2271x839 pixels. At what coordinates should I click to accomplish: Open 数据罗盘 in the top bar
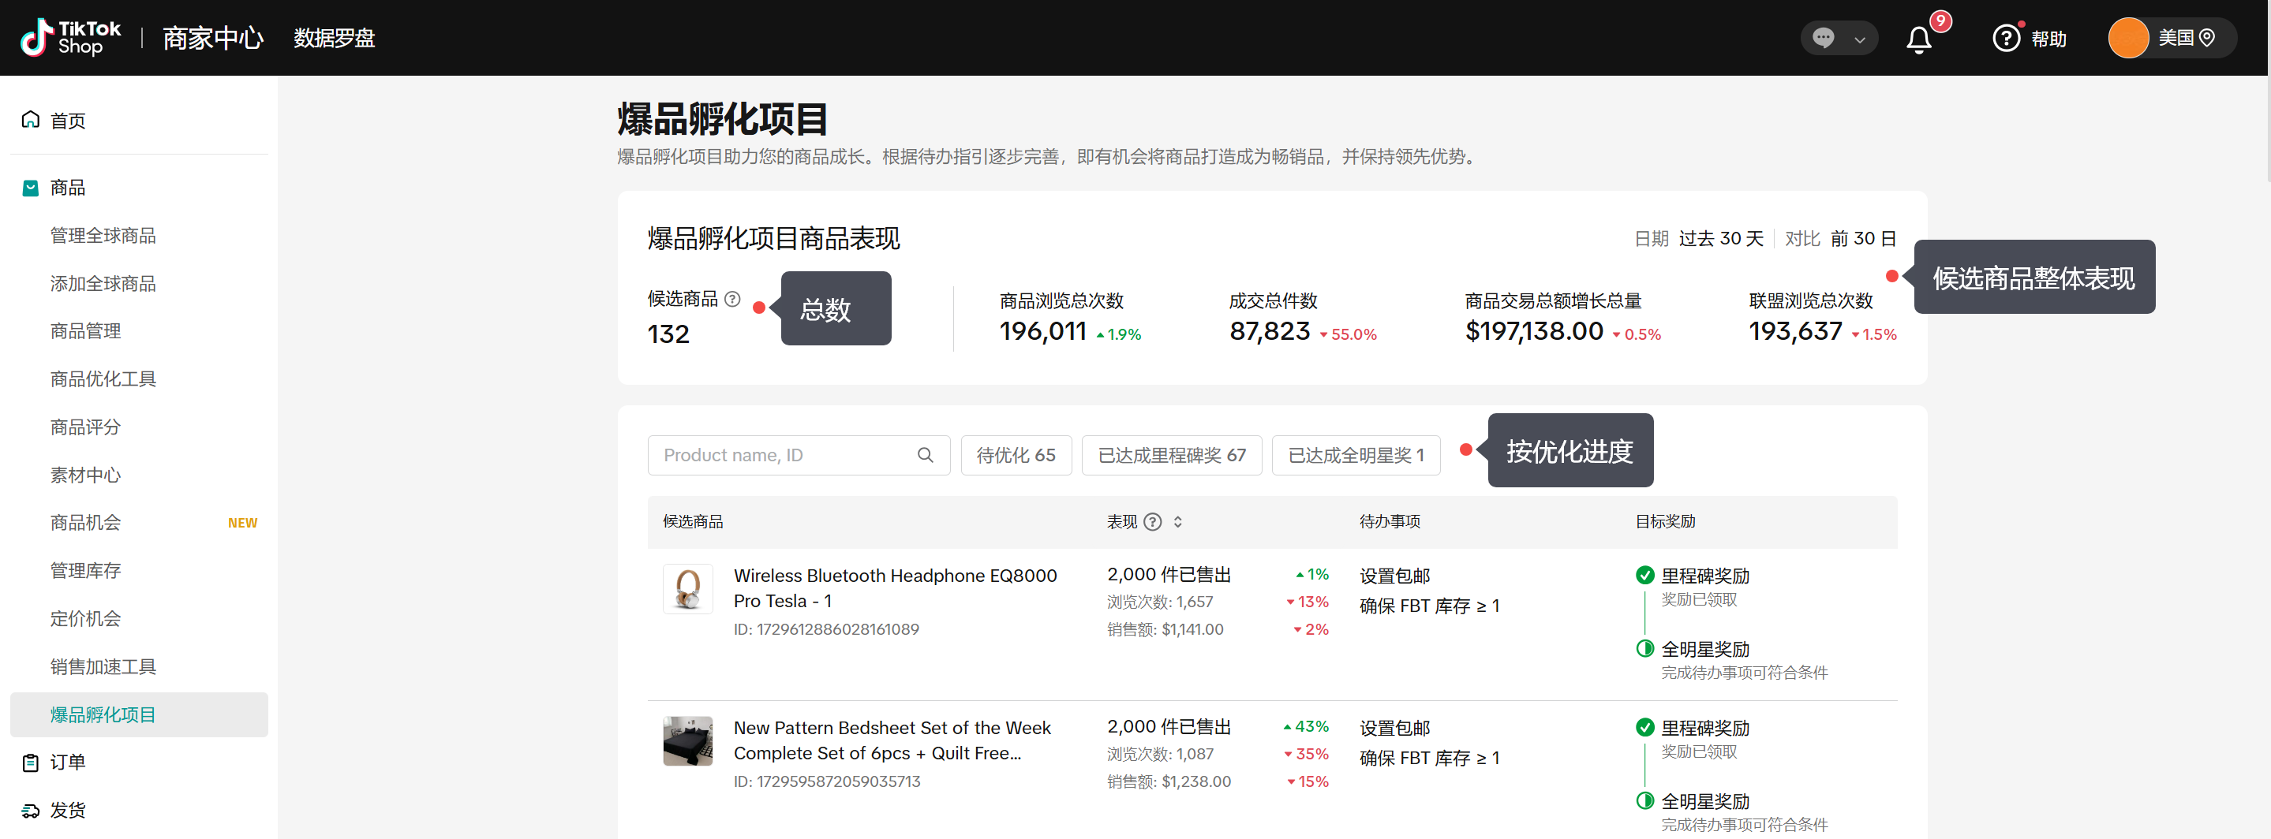(334, 38)
